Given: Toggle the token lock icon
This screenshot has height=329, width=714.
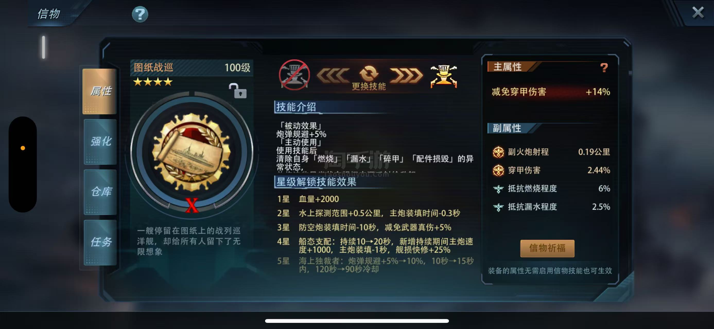Looking at the screenshot, I should point(238,91).
